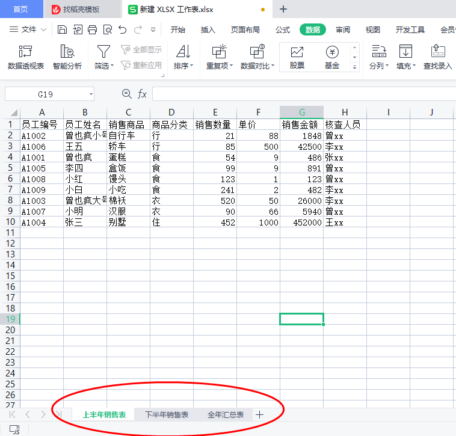The height and width of the screenshot is (436, 456).
Task: Click the Print icon in quick toolbar
Action: (x=93, y=29)
